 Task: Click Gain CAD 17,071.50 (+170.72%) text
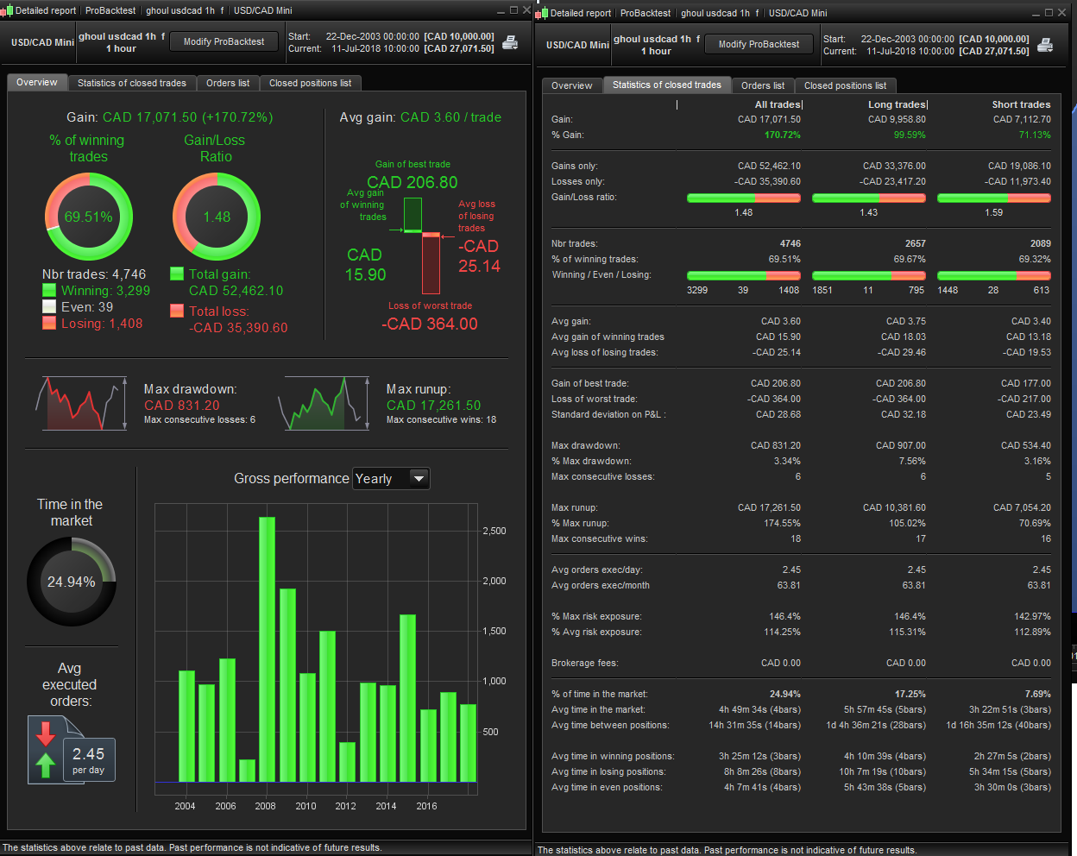170,117
